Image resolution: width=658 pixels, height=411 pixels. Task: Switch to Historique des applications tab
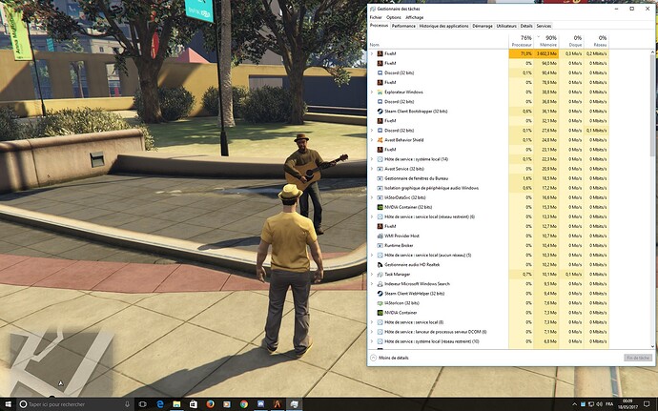[x=444, y=26]
